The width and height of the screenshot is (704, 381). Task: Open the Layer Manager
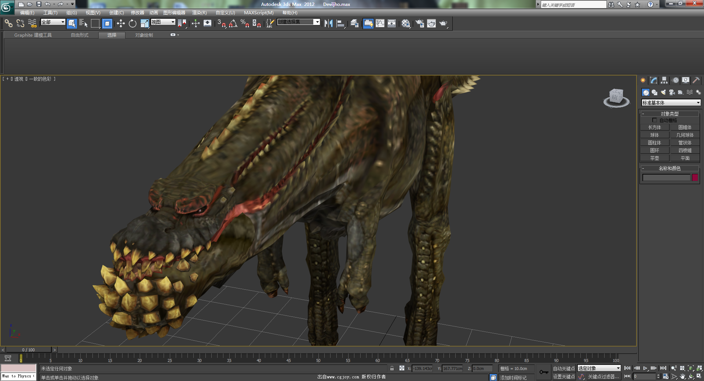[x=354, y=23]
